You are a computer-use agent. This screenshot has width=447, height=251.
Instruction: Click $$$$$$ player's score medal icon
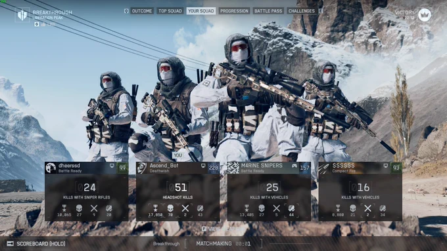(x=338, y=208)
